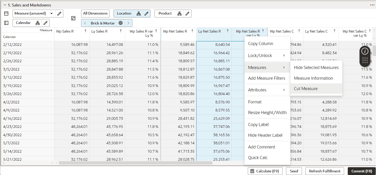Select Cut Measure from the Measures submenu
376x175 pixels.
[x=306, y=89]
